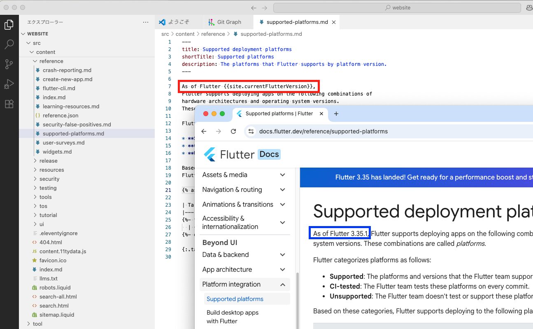Open favicon.ico file
Viewport: 533px width, 329px height.
pyautogui.click(x=86, y=260)
